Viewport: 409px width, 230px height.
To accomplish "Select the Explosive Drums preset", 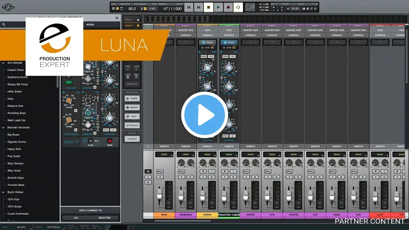I will coord(18,77).
